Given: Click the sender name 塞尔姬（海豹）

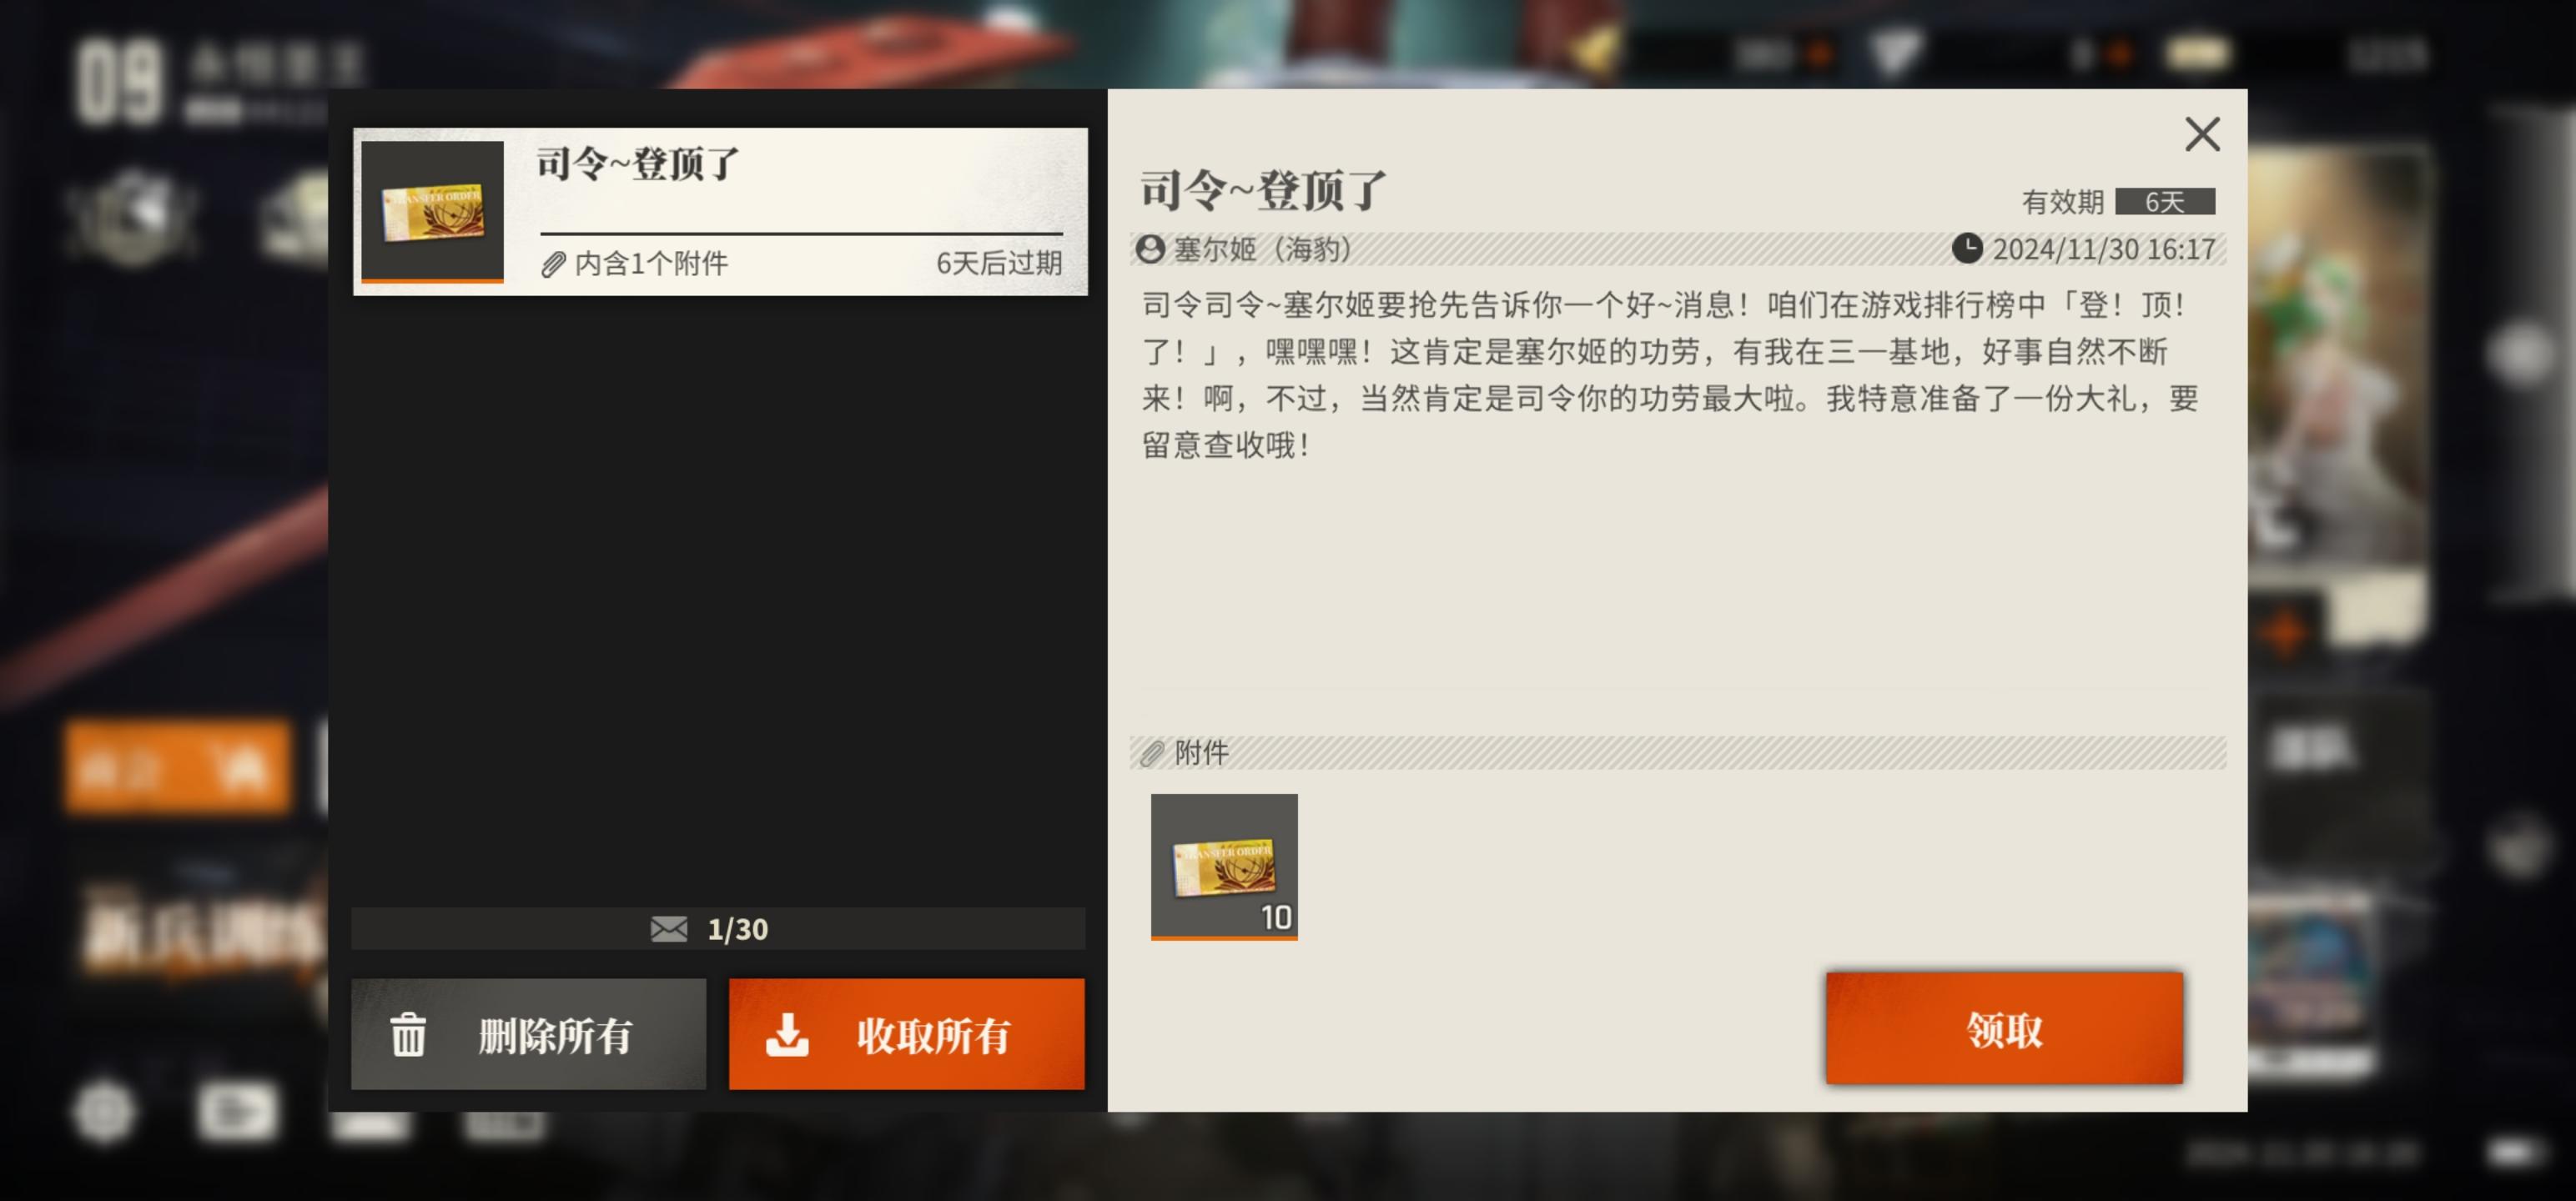Looking at the screenshot, I should click(x=1262, y=249).
